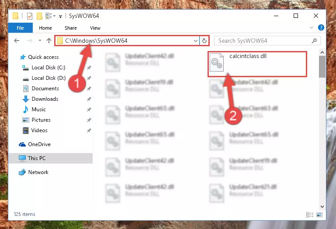Go forward using the Forward arrow
The image size is (336, 229).
coord(30,41)
